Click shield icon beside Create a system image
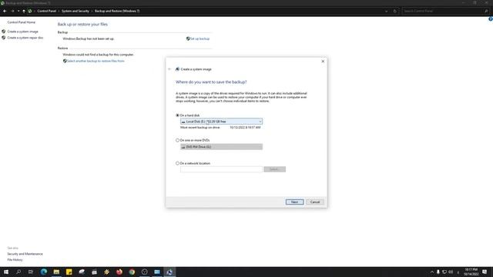Image resolution: width=493 pixels, height=277 pixels. (3, 32)
